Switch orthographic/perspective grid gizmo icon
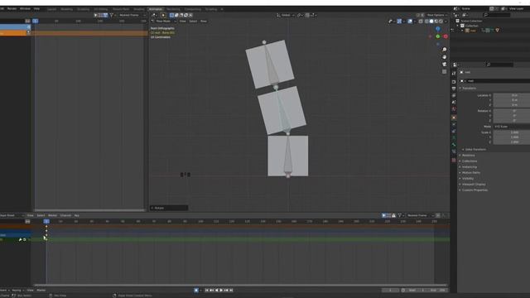This screenshot has width=530, height=298. (x=444, y=72)
